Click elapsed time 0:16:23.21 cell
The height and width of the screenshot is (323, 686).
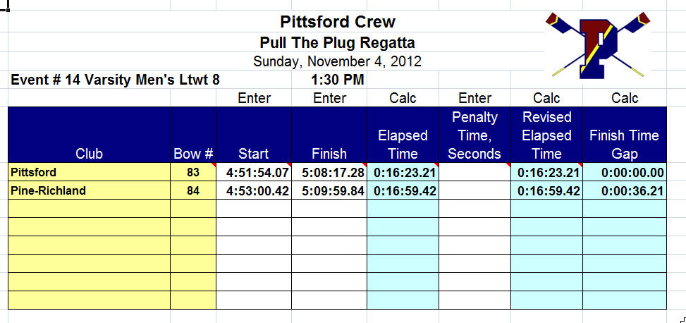[x=403, y=172]
